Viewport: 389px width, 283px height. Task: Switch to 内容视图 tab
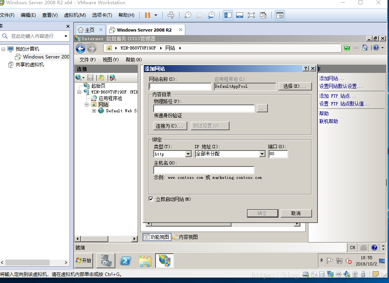point(185,237)
